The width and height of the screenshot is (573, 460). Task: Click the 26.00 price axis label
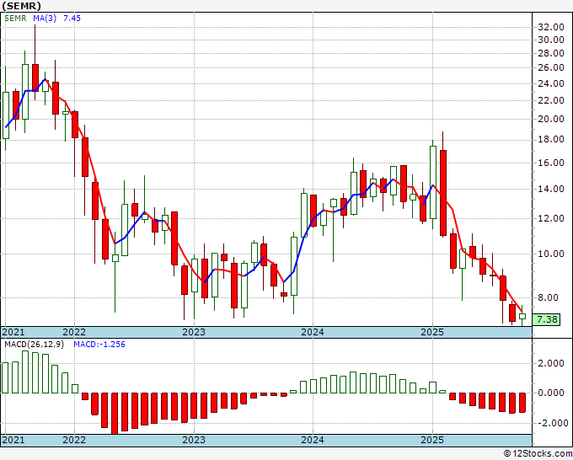[551, 67]
